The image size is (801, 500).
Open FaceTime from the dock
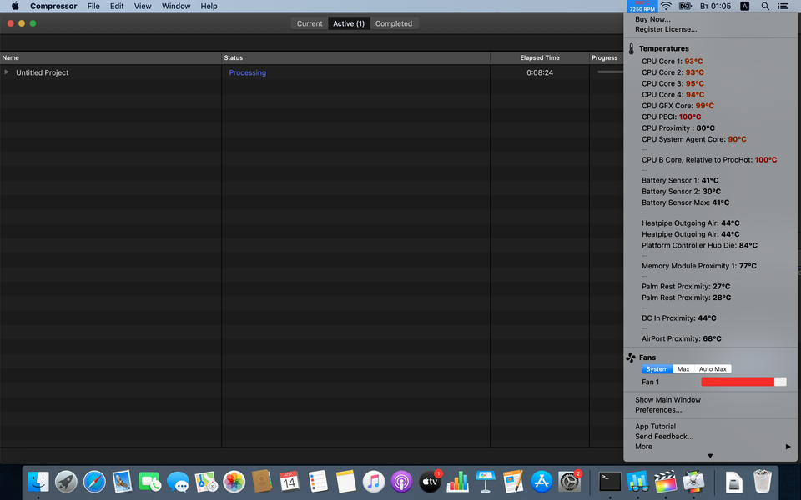click(150, 481)
